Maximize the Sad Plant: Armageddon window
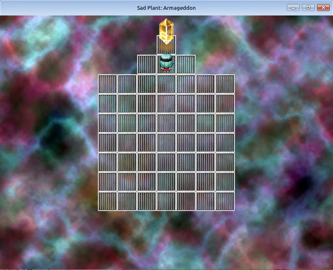The height and width of the screenshot is (270, 333). (308, 8)
